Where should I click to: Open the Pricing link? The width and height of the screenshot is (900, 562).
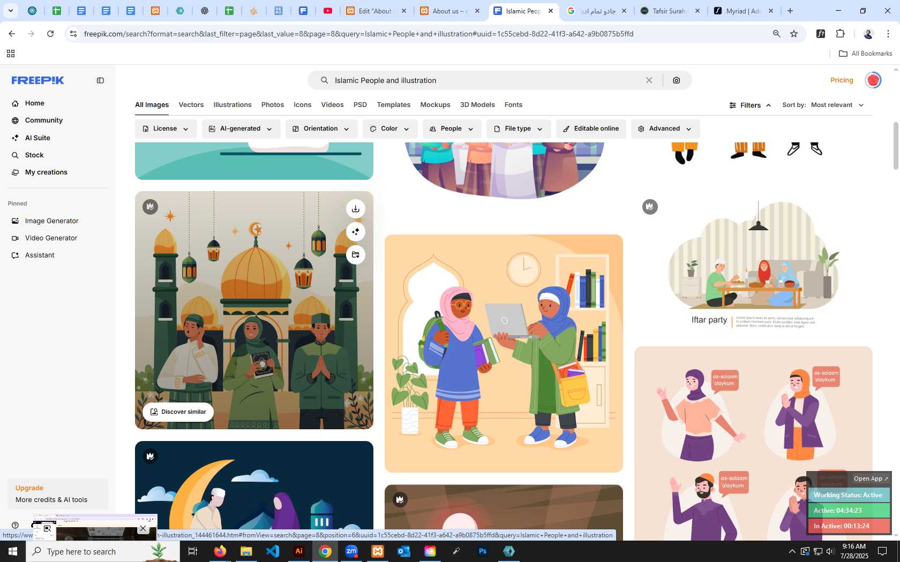click(x=842, y=80)
